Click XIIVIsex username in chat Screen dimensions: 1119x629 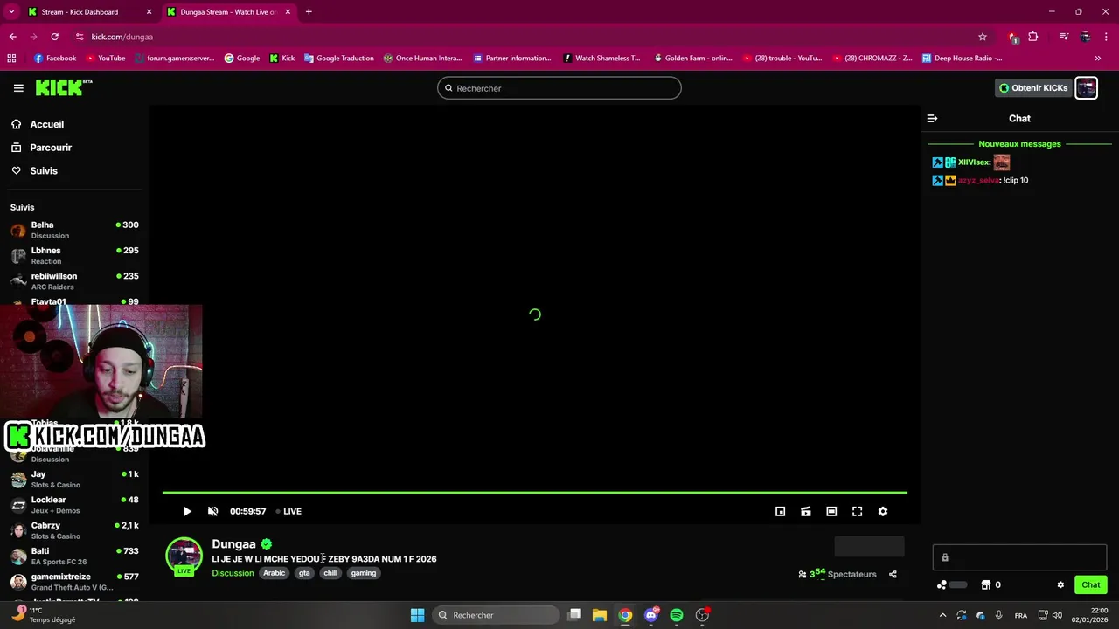coord(974,162)
